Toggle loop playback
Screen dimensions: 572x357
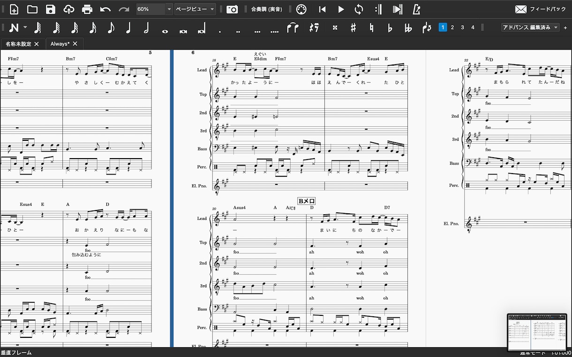pos(359,9)
